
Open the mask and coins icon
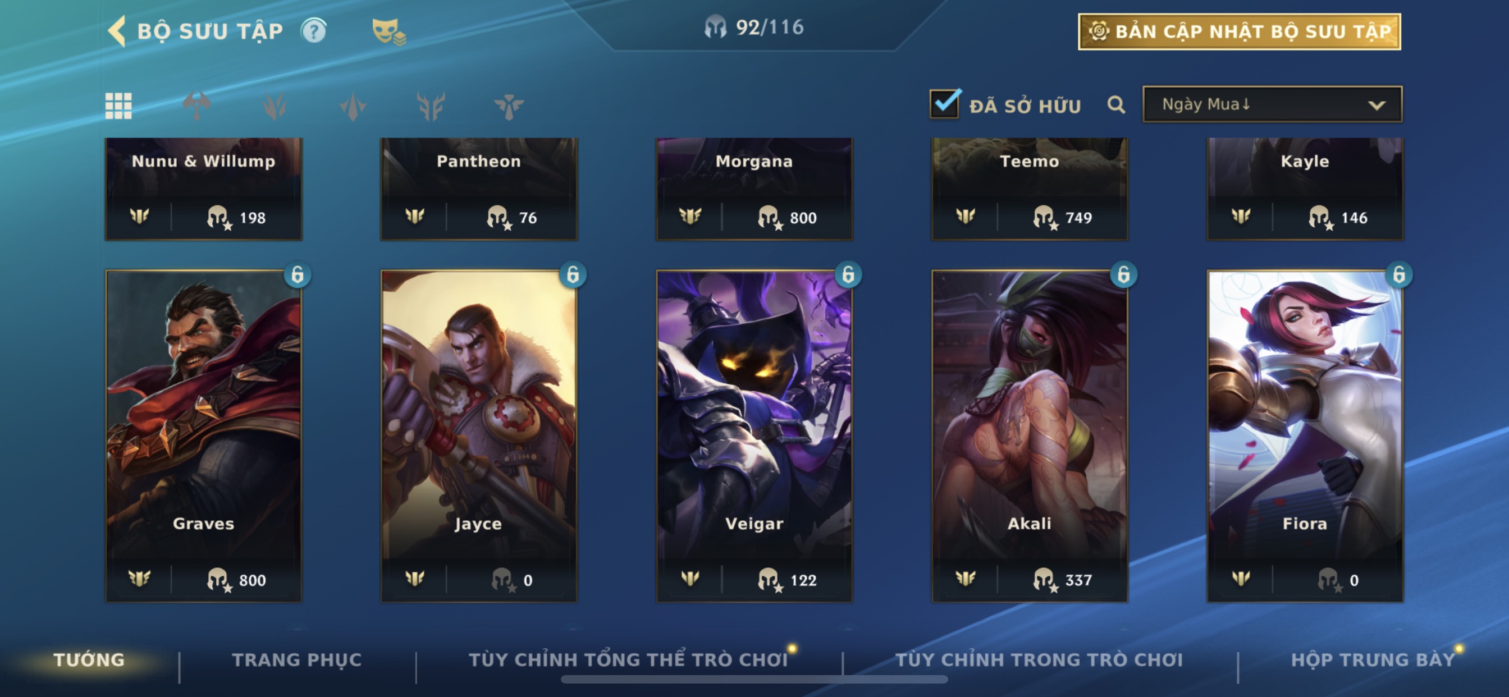click(388, 31)
